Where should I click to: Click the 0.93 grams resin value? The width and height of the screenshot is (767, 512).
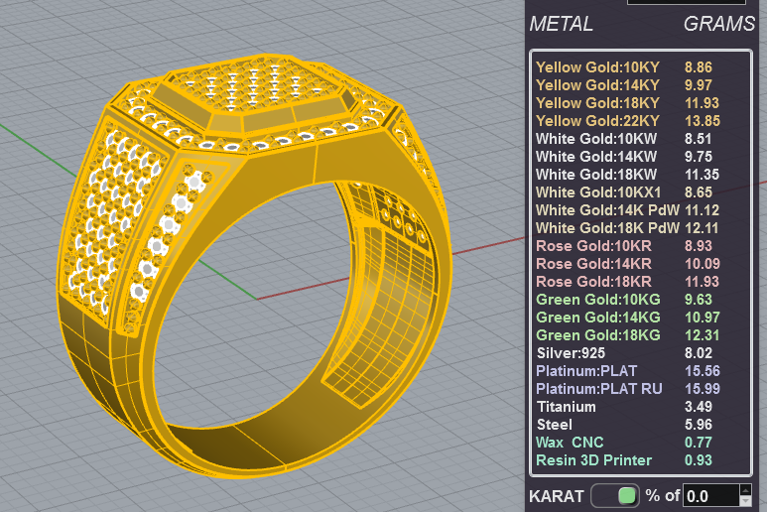tap(698, 459)
